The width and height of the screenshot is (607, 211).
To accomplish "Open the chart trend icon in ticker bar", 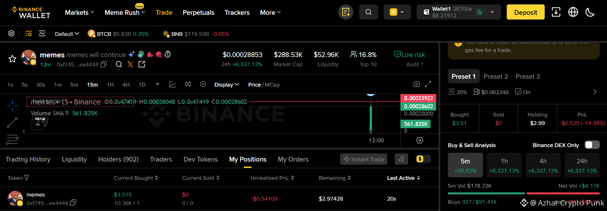I will click(42, 34).
